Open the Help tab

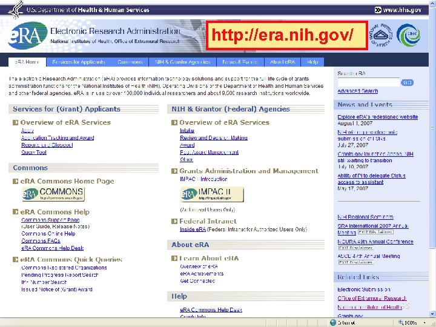[312, 62]
